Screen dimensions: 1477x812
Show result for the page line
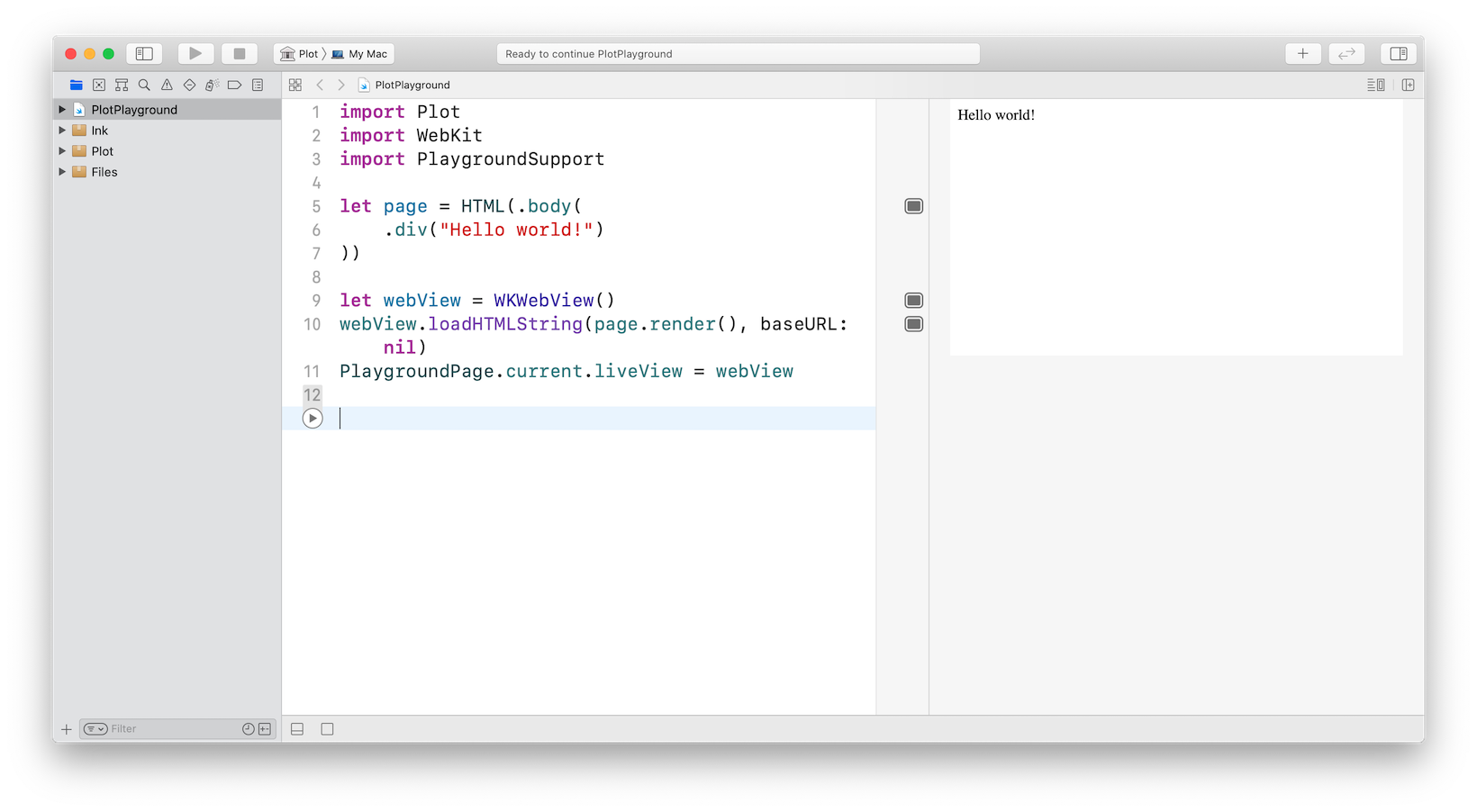913,206
